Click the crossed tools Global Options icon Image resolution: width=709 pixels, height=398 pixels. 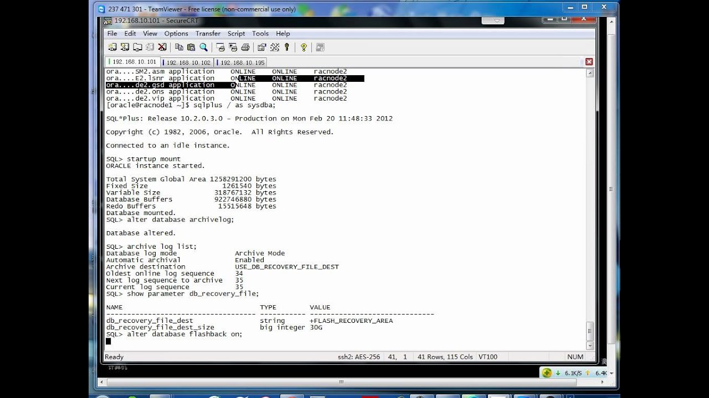(275, 48)
